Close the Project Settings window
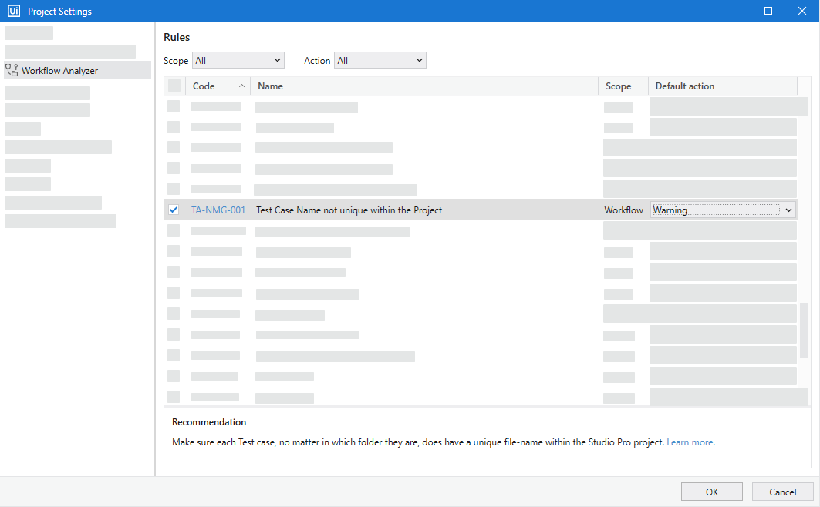The image size is (820, 507). click(x=802, y=11)
